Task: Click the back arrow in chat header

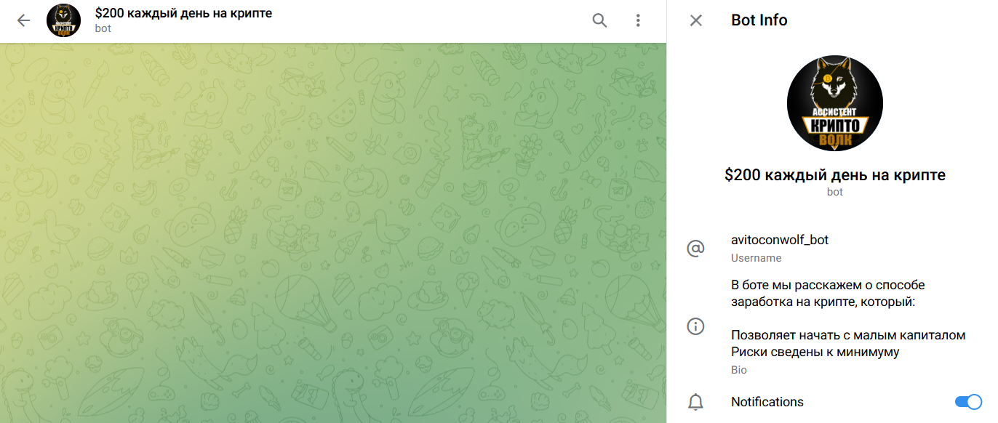Action: [x=23, y=20]
